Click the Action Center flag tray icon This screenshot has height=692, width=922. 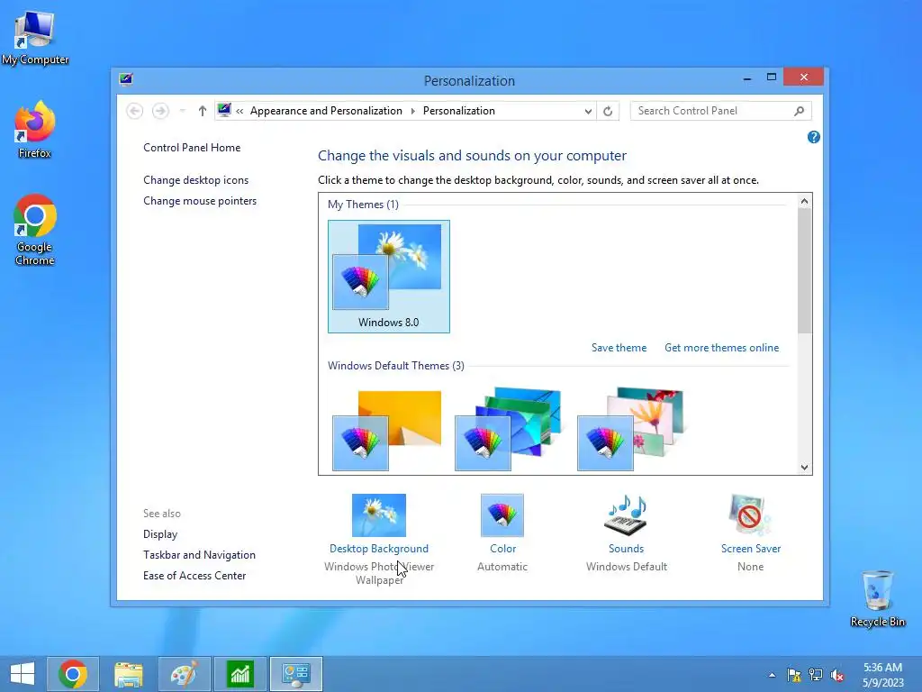click(x=794, y=675)
